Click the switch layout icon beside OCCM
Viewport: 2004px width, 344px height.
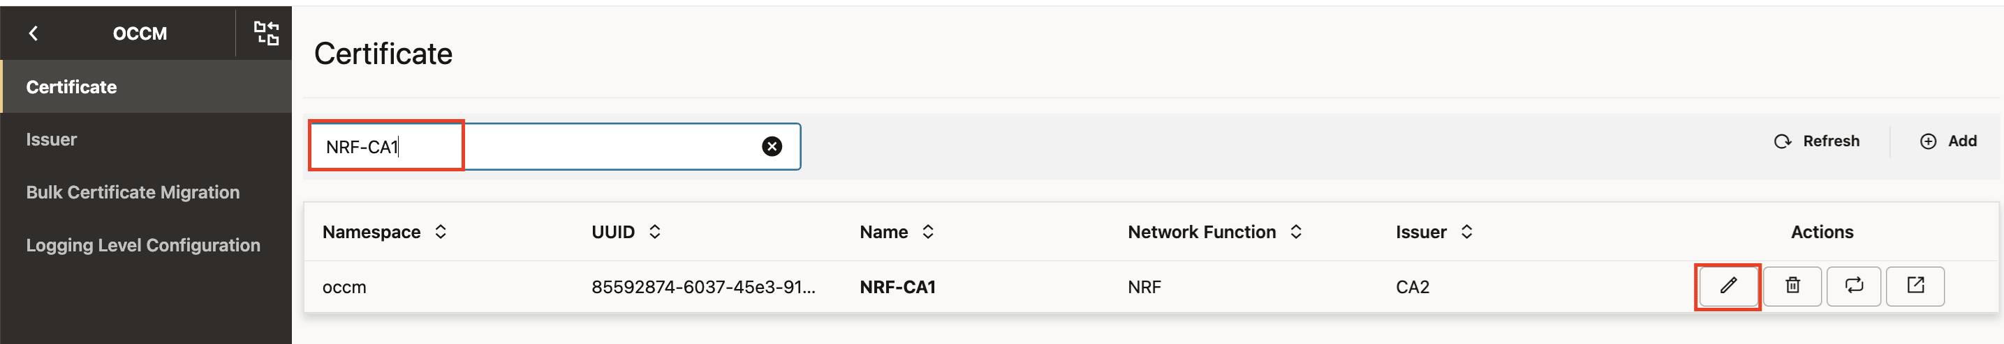266,33
